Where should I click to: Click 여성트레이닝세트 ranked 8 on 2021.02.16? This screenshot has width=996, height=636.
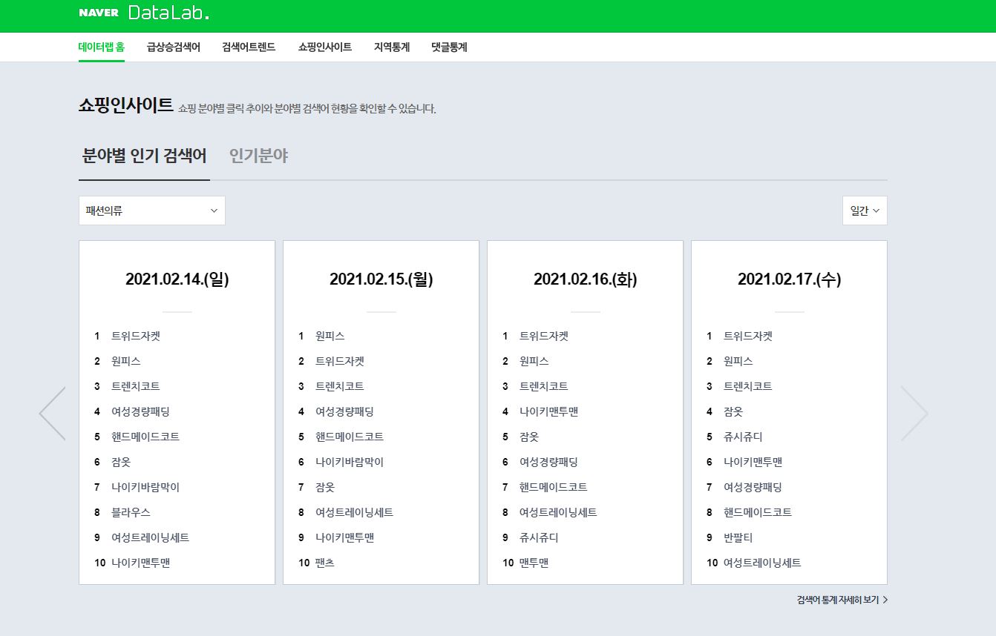558,512
